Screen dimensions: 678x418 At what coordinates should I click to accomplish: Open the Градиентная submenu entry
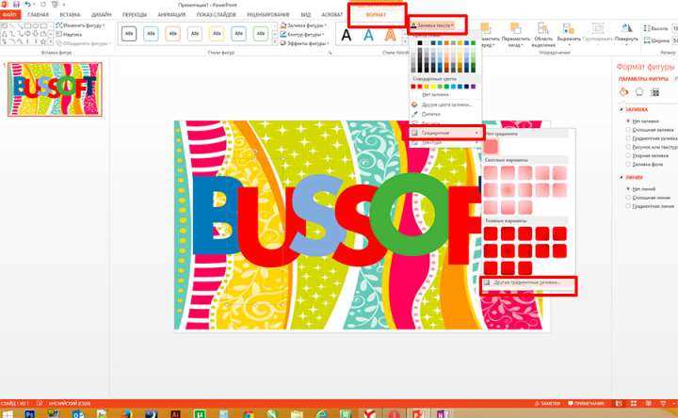[446, 133]
